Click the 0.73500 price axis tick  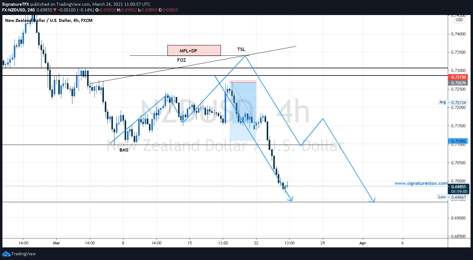tap(458, 52)
